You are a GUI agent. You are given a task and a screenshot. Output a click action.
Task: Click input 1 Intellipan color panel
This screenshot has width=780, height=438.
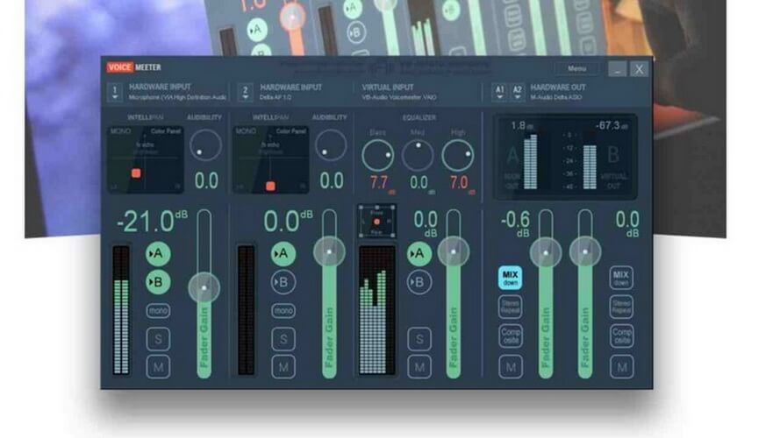click(146, 159)
